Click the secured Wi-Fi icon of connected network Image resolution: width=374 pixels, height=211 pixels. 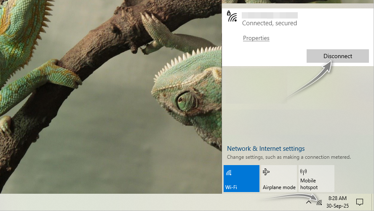[232, 17]
